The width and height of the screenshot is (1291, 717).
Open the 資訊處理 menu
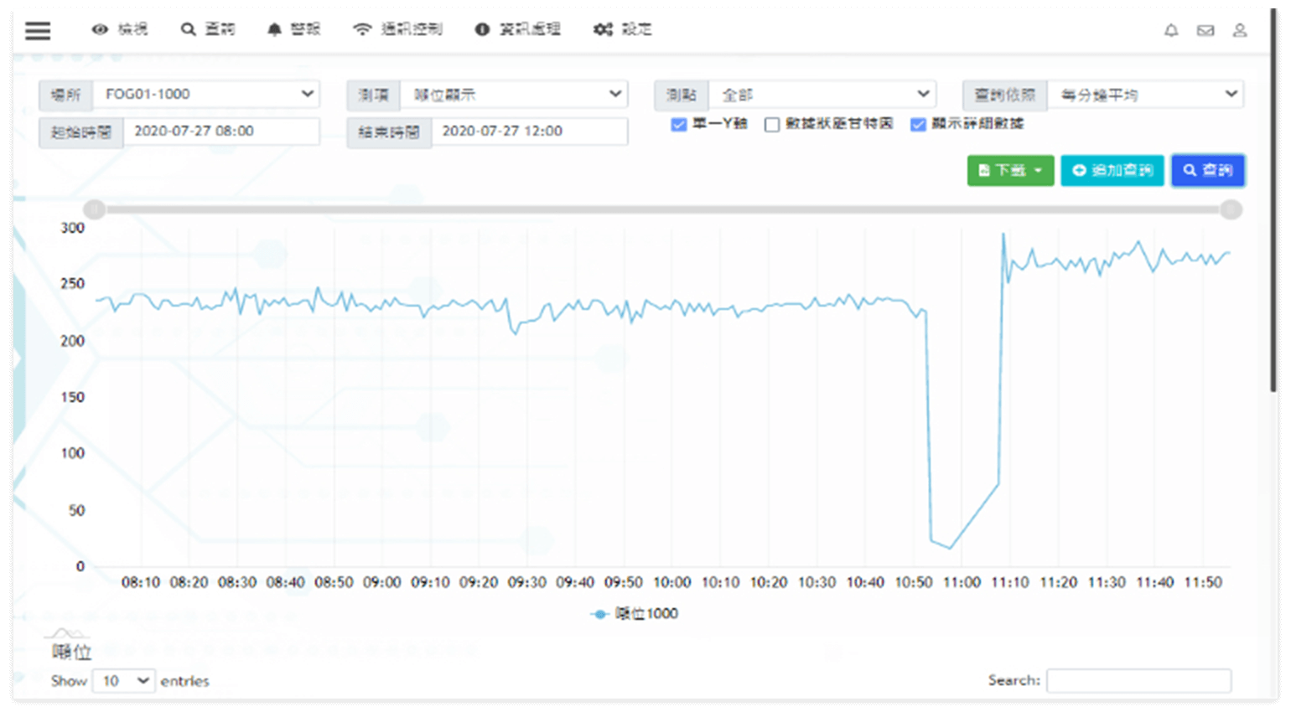pos(518,29)
